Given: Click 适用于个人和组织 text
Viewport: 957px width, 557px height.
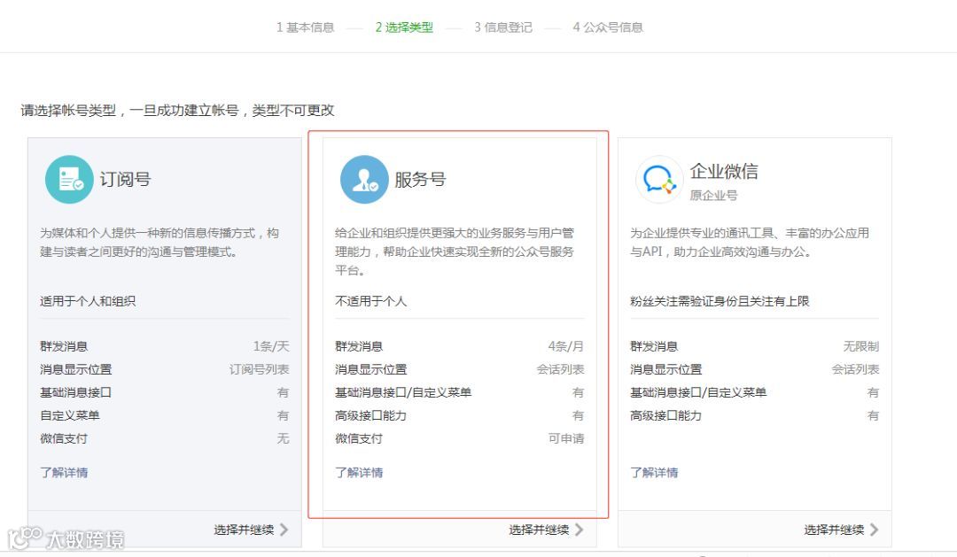Looking at the screenshot, I should [88, 301].
